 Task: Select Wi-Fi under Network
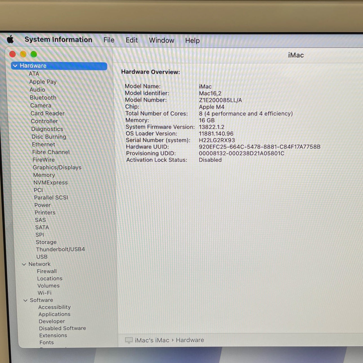pyautogui.click(x=44, y=293)
